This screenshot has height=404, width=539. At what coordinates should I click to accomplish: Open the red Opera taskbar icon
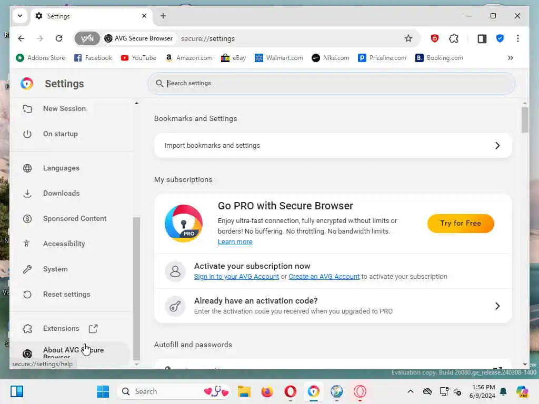tap(291, 391)
